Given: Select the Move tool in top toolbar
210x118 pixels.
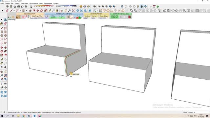Looking at the screenshot, I should click(38, 10).
